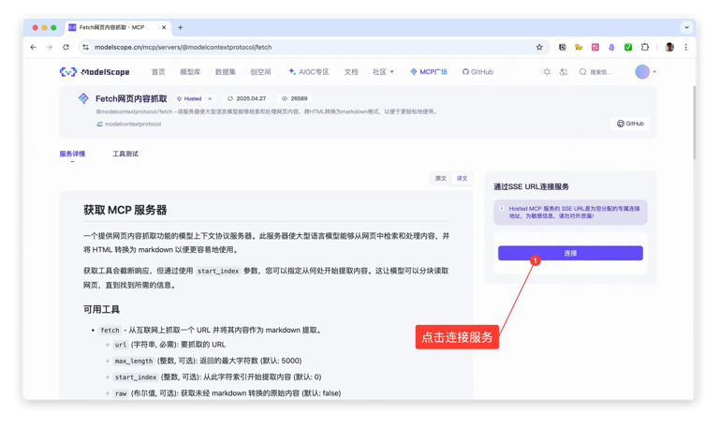The height and width of the screenshot is (428, 719).
Task: Click the 可用工具 heading
Action: click(101, 309)
